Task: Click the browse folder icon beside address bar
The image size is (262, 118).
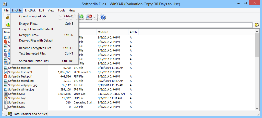Action: pyautogui.click(x=257, y=25)
